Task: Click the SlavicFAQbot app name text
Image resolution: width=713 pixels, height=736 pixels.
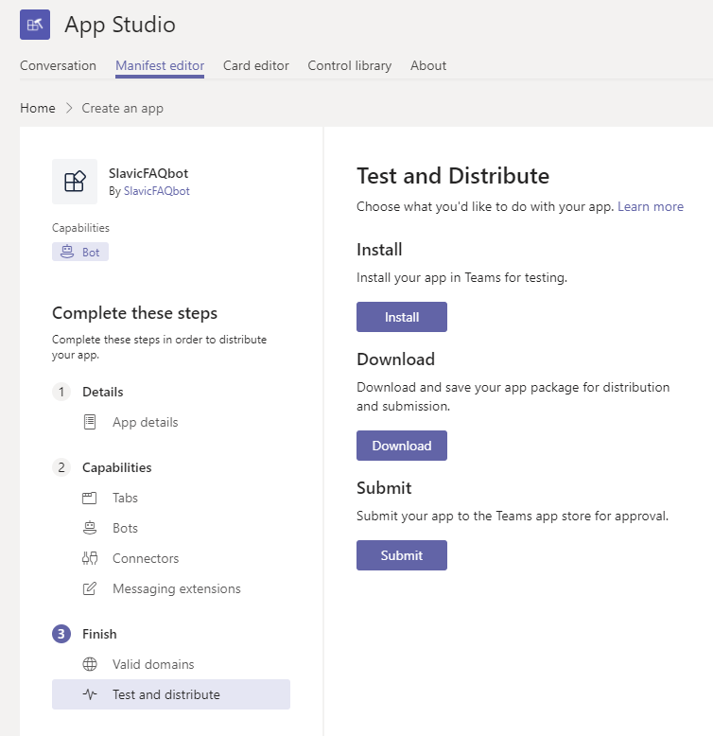Action: pos(148,173)
